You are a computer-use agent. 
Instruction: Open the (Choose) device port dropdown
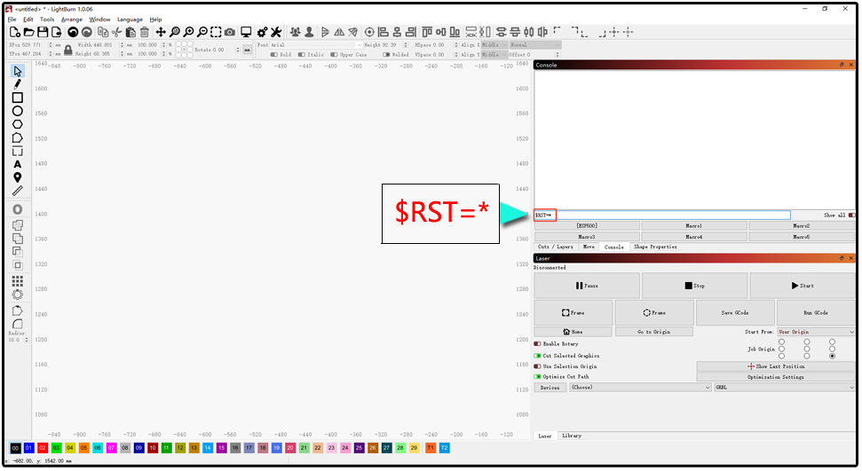tap(640, 388)
